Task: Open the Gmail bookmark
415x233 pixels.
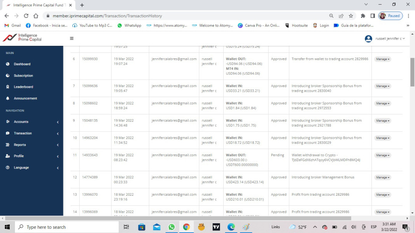Action: 13,26
